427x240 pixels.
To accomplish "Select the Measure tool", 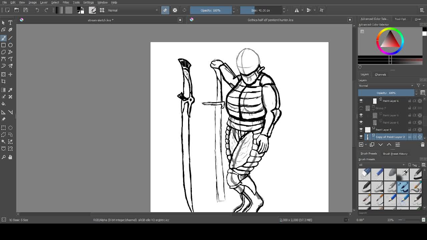I will click(10, 112).
